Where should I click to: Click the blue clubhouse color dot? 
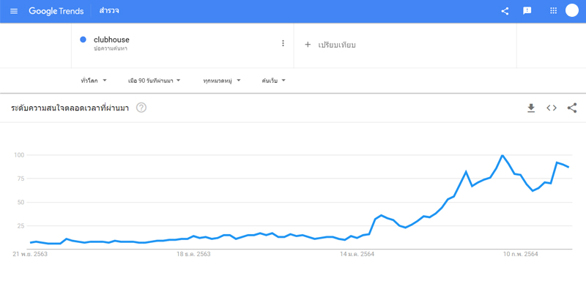[x=84, y=40]
